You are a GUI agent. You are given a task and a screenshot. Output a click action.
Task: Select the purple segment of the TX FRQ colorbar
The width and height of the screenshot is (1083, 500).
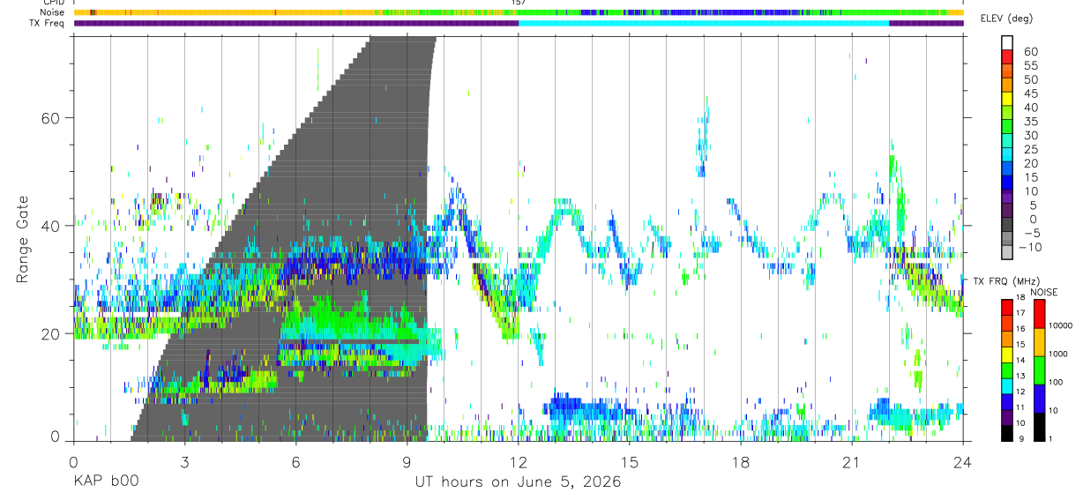[x=1007, y=415]
